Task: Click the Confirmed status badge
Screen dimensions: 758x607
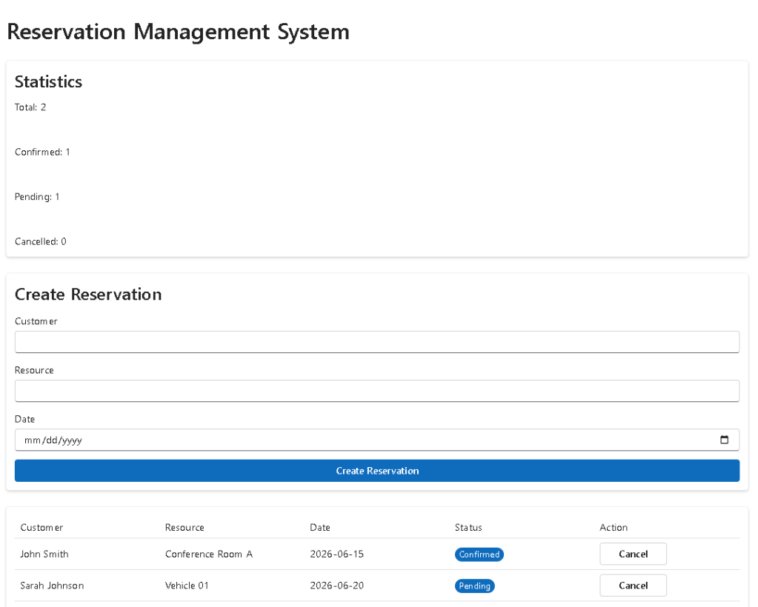Action: point(479,554)
